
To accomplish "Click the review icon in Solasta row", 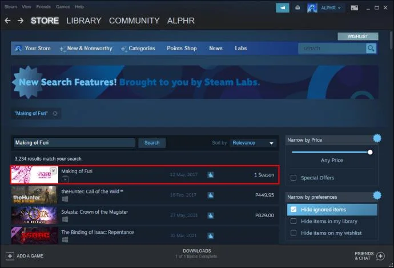I will pyautogui.click(x=211, y=215).
